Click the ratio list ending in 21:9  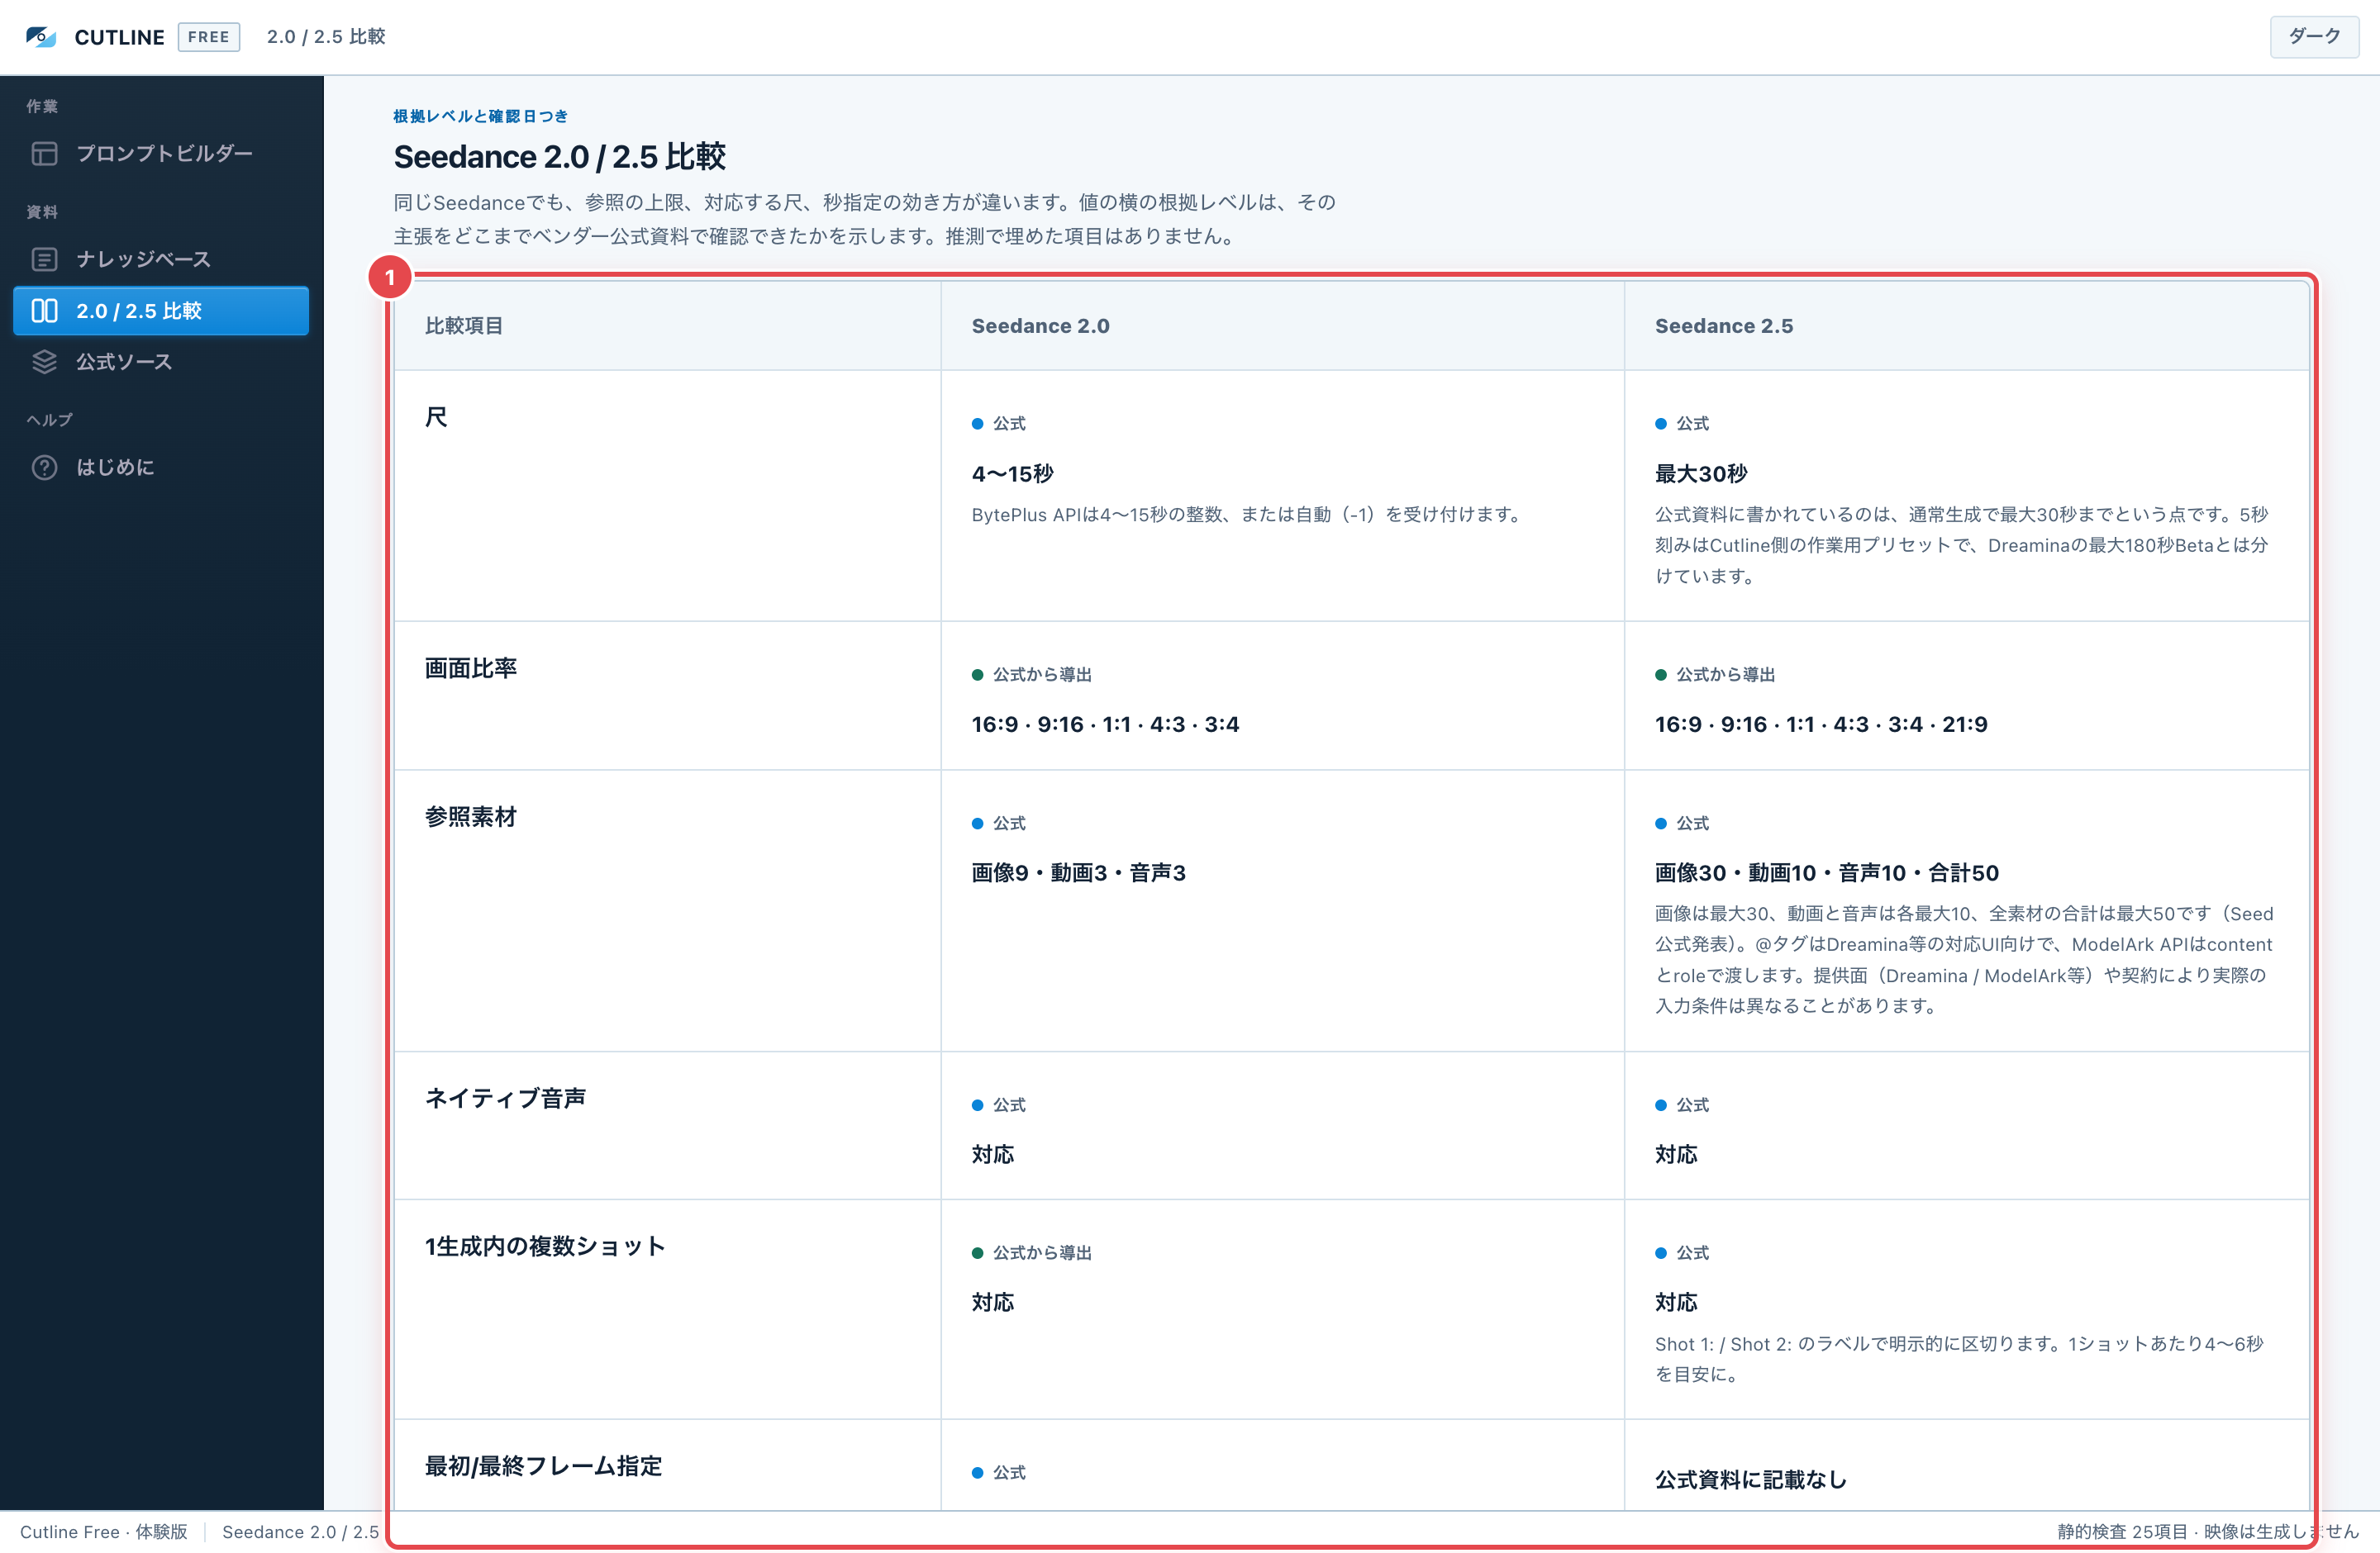1820,724
